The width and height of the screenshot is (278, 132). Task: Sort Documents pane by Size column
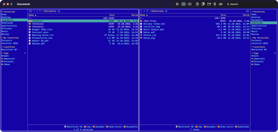112,15
